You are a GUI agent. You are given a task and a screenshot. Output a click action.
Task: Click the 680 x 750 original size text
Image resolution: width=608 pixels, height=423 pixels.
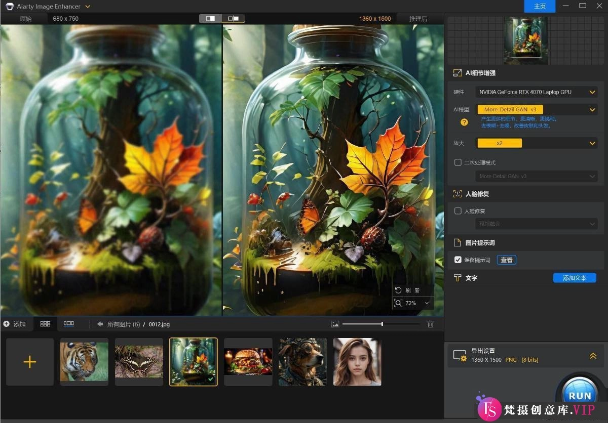tap(66, 19)
